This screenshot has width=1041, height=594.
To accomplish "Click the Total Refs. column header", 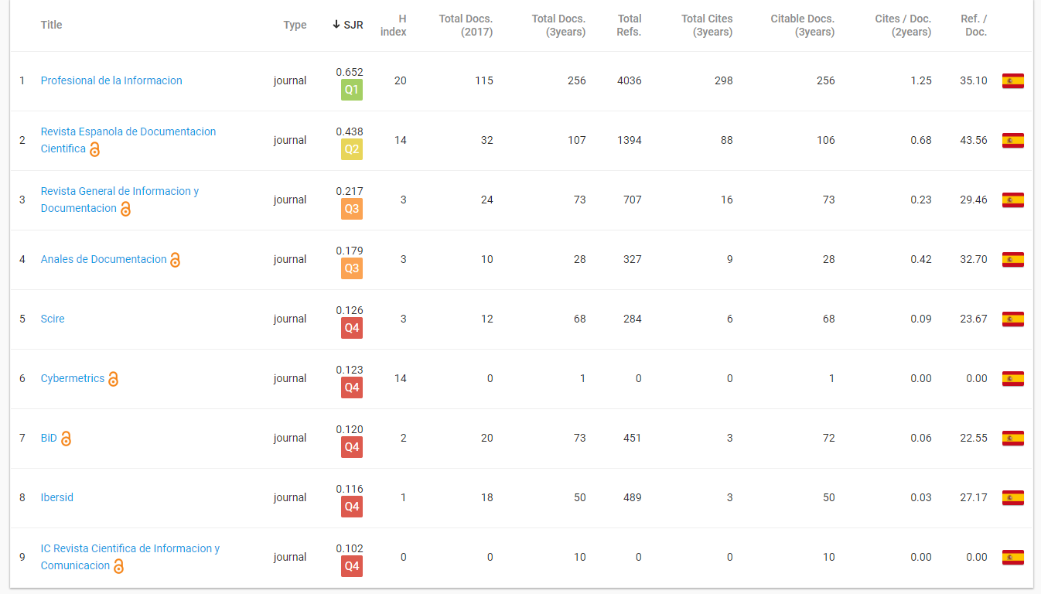I will coord(629,25).
